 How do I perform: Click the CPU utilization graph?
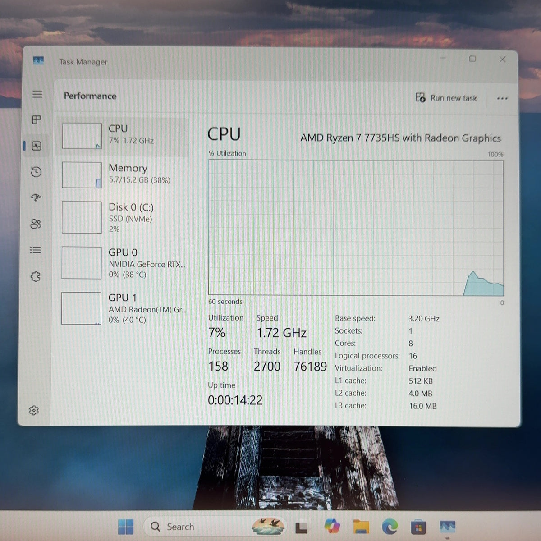click(x=356, y=228)
